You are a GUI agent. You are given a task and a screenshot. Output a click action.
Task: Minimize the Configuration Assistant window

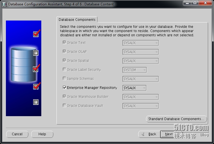[x=187, y=3]
